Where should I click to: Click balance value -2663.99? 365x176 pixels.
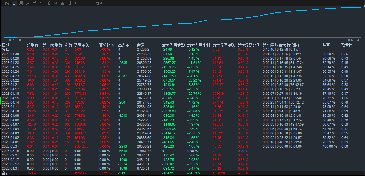pos(144,151)
